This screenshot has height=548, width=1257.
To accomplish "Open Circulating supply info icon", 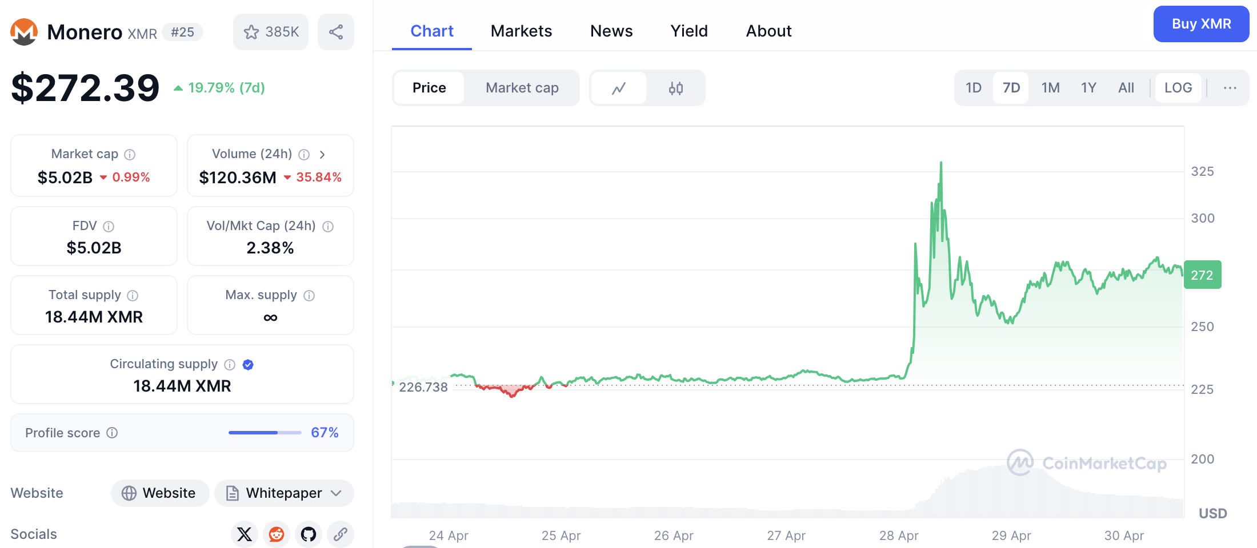I will coord(230,365).
